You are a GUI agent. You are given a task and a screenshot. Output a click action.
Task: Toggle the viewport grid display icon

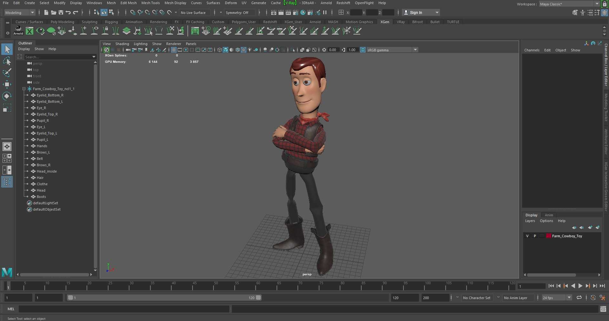174,50
